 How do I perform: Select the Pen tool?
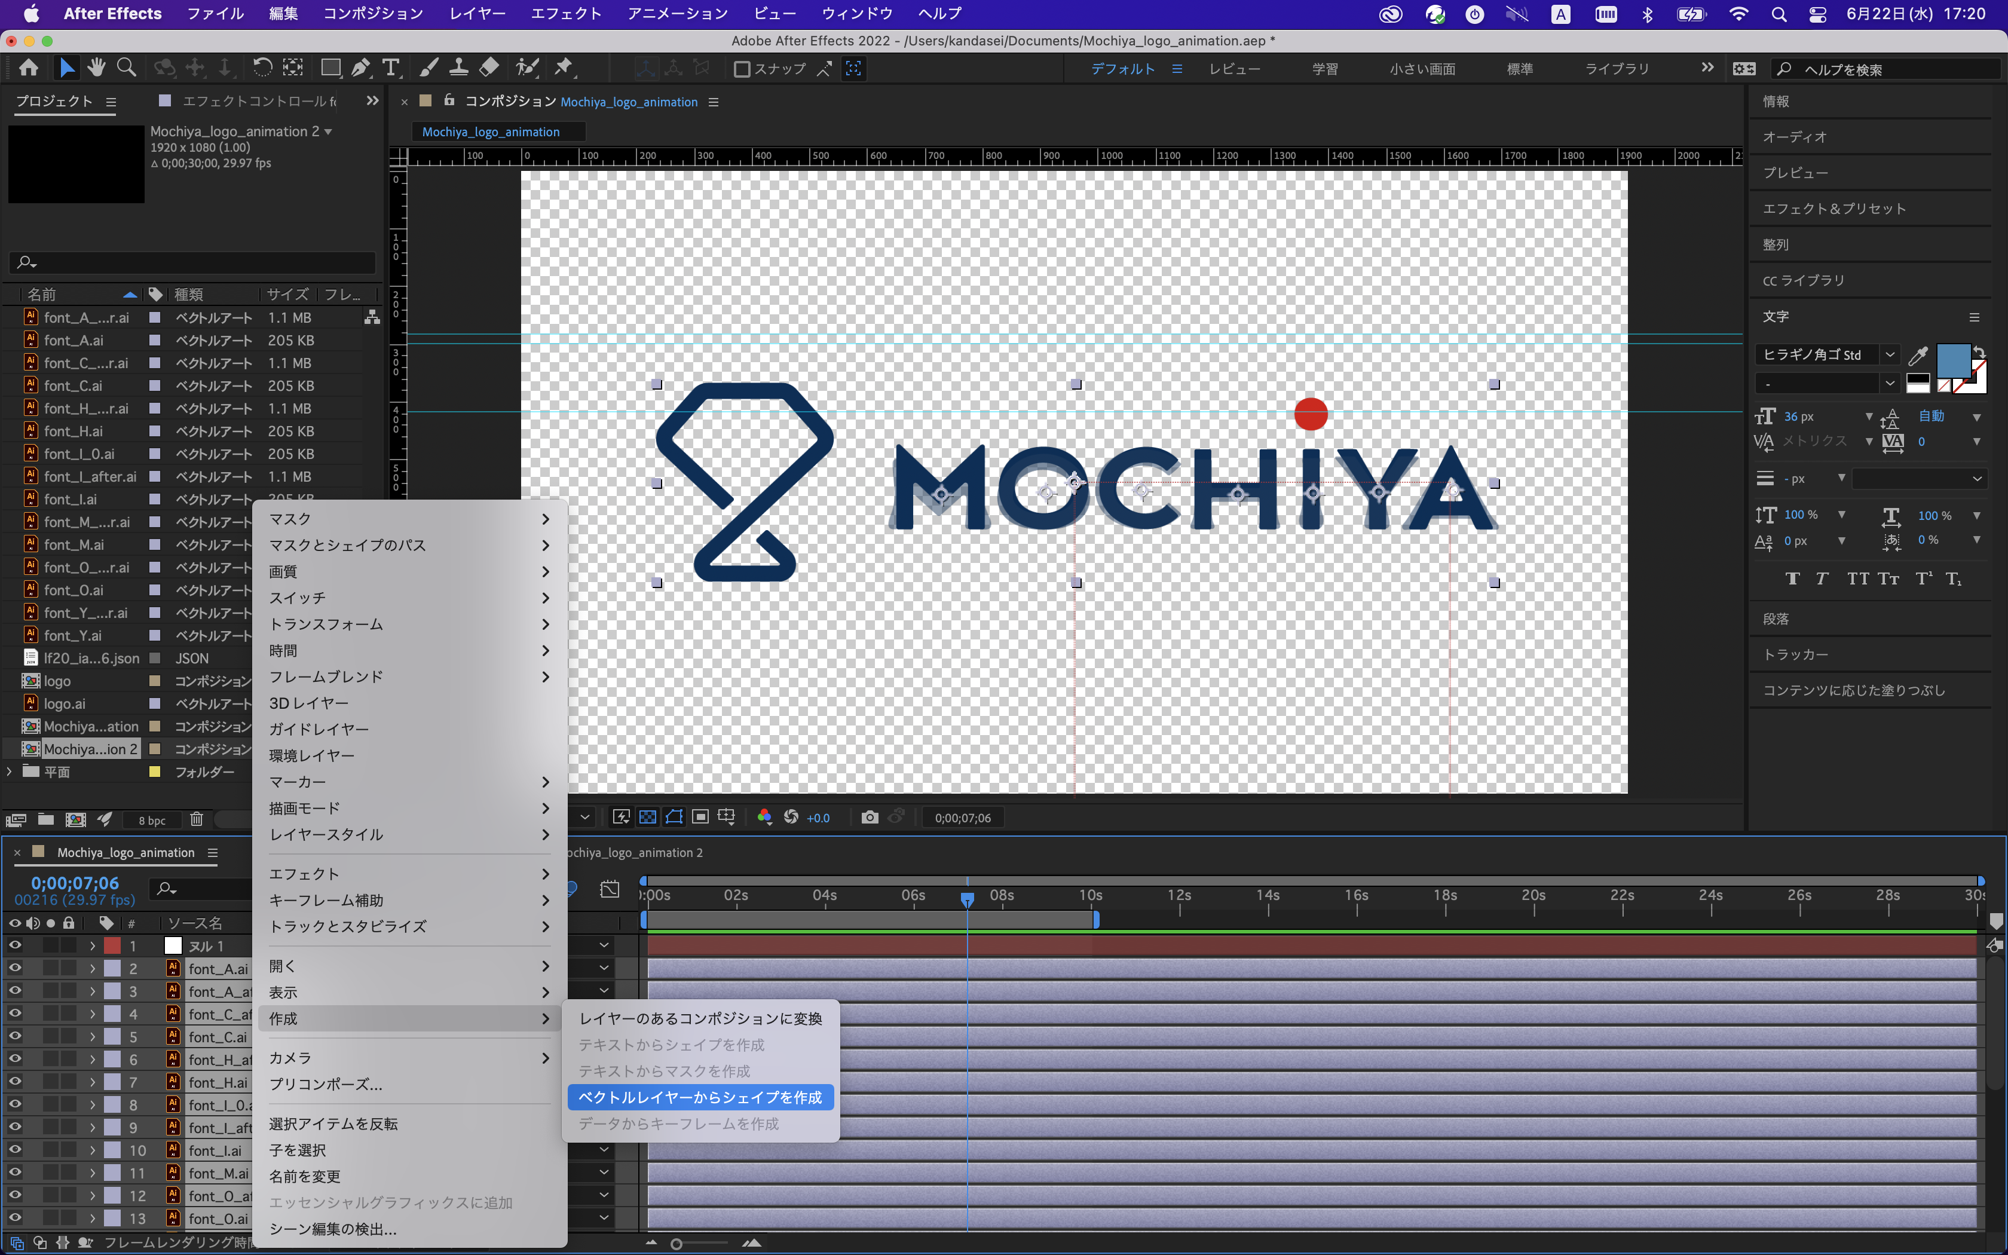[361, 68]
